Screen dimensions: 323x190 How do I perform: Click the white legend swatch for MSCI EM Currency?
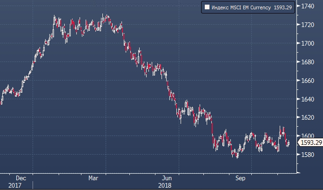point(207,7)
